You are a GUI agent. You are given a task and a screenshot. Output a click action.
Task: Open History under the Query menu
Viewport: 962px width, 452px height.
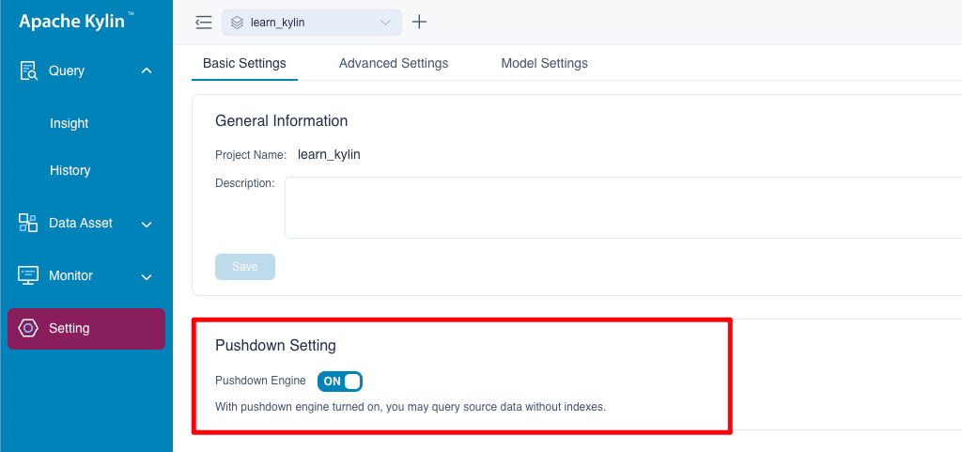coord(70,170)
